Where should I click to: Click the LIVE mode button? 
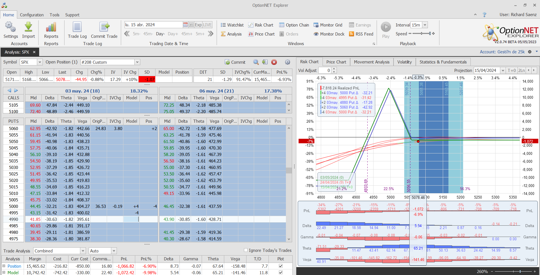coord(207,25)
